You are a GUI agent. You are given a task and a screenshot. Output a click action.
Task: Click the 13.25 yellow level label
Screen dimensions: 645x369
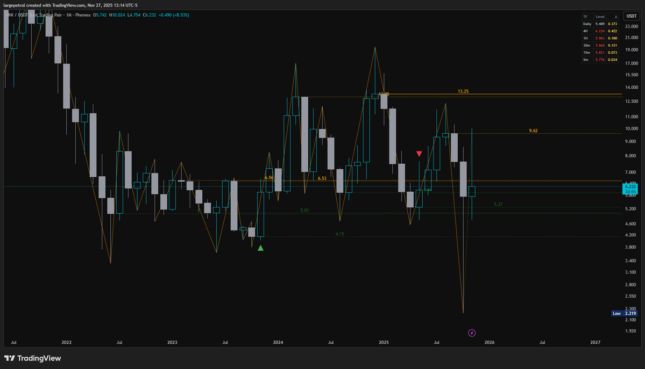(463, 91)
